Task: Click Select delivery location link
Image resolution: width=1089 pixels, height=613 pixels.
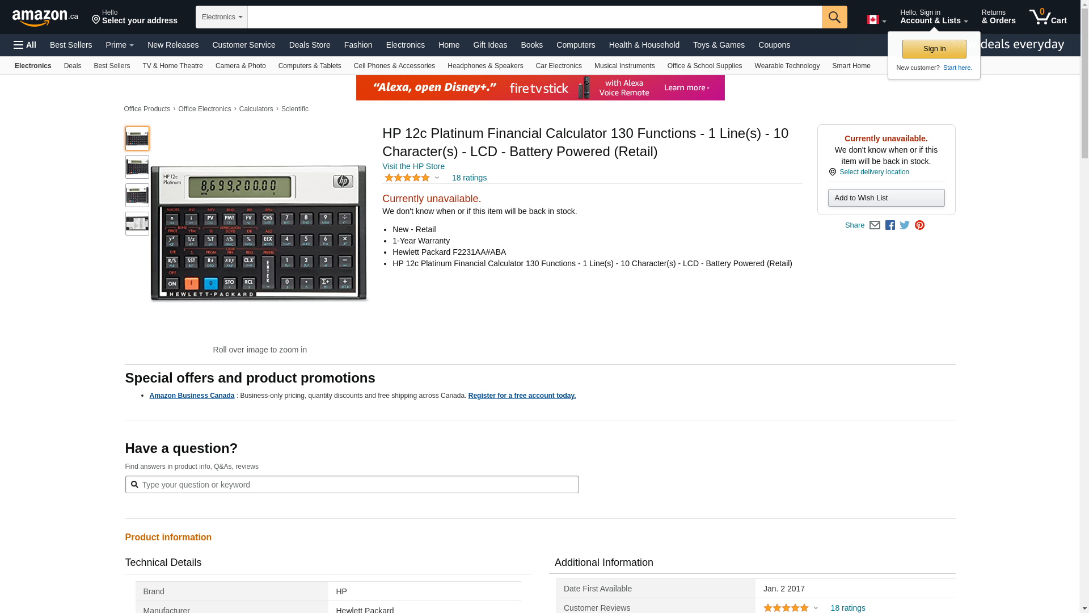Action: (x=873, y=172)
